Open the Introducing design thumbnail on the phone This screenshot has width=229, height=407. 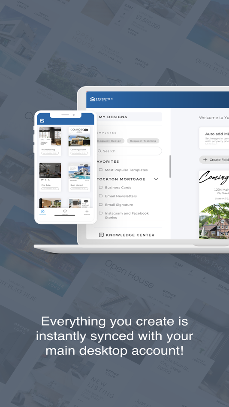point(50,137)
